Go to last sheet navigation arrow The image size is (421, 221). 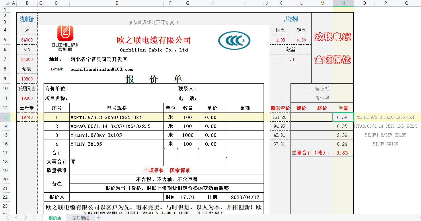click(34, 218)
